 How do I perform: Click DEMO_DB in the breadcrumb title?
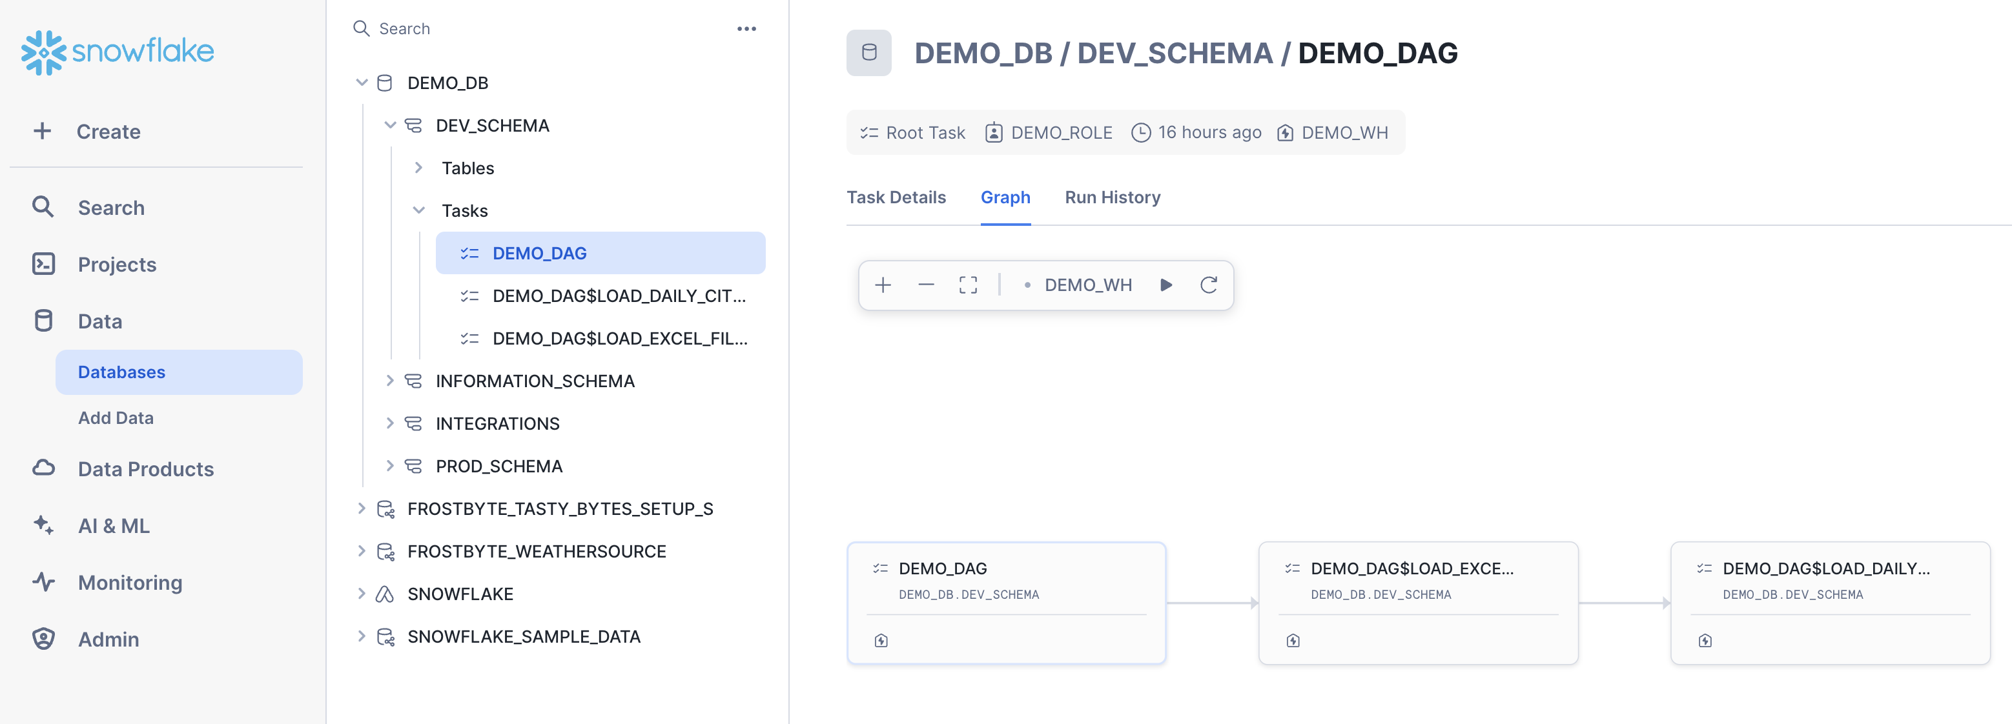click(x=983, y=53)
